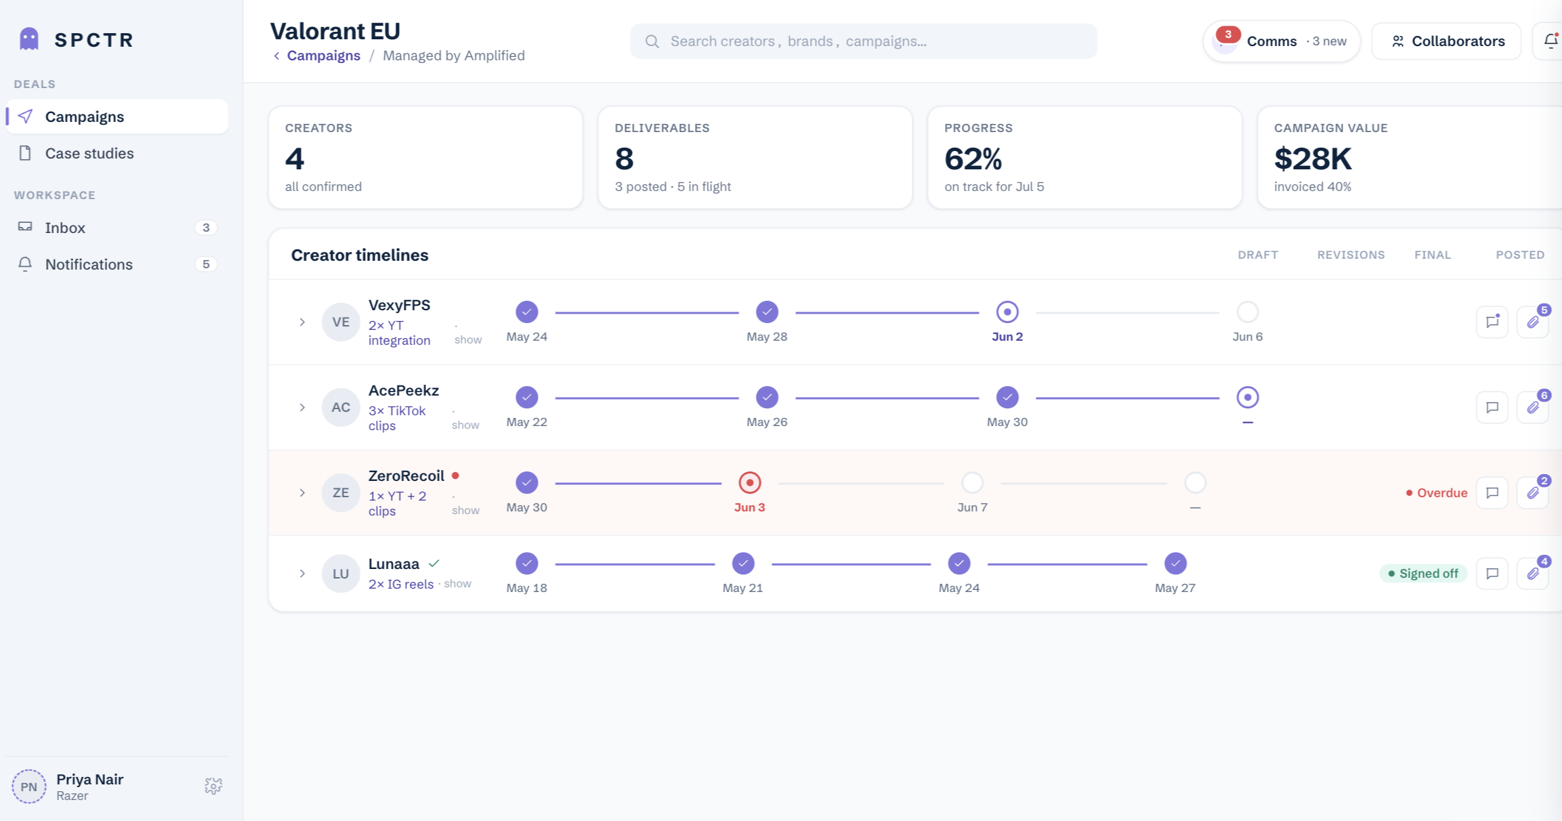Viewport: 1562px width, 821px height.
Task: Click AcePeekz May 22 completed milestone
Action: click(527, 397)
